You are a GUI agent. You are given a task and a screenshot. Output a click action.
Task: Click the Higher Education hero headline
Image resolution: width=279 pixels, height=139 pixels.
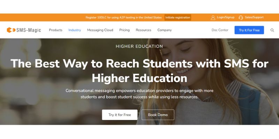[x=139, y=71]
